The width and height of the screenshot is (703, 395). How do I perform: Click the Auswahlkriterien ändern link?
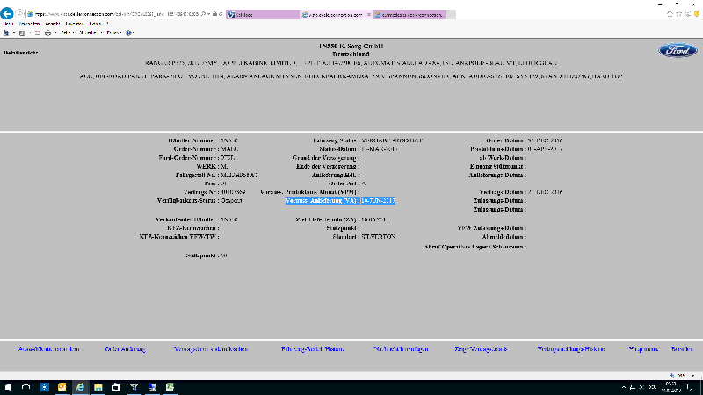coord(49,349)
